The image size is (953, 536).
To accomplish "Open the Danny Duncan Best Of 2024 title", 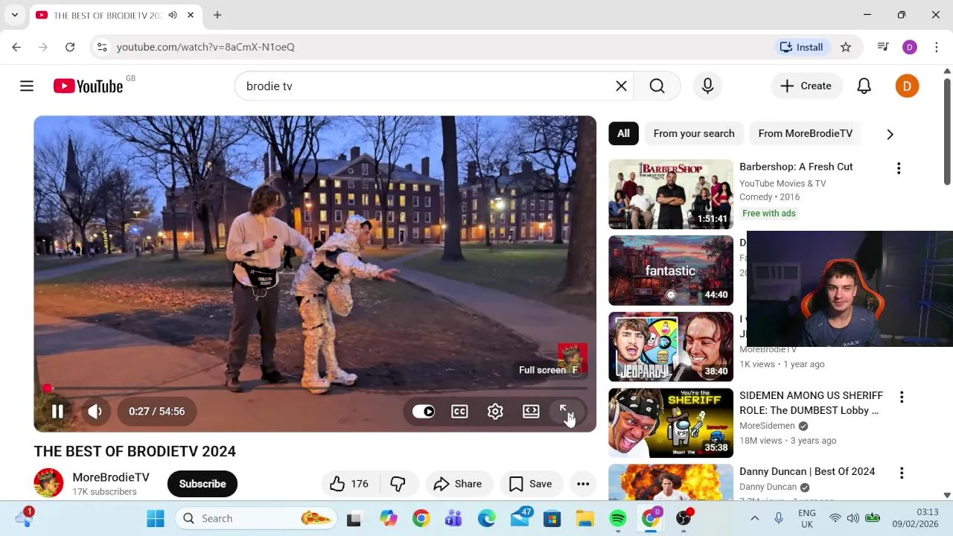I will [807, 471].
